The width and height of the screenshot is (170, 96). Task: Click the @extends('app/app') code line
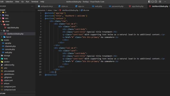click(x=55, y=13)
